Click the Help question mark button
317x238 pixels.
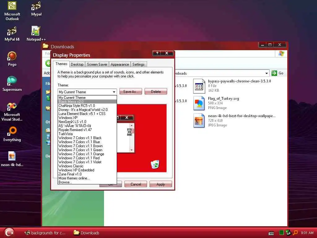[x=157, y=53]
